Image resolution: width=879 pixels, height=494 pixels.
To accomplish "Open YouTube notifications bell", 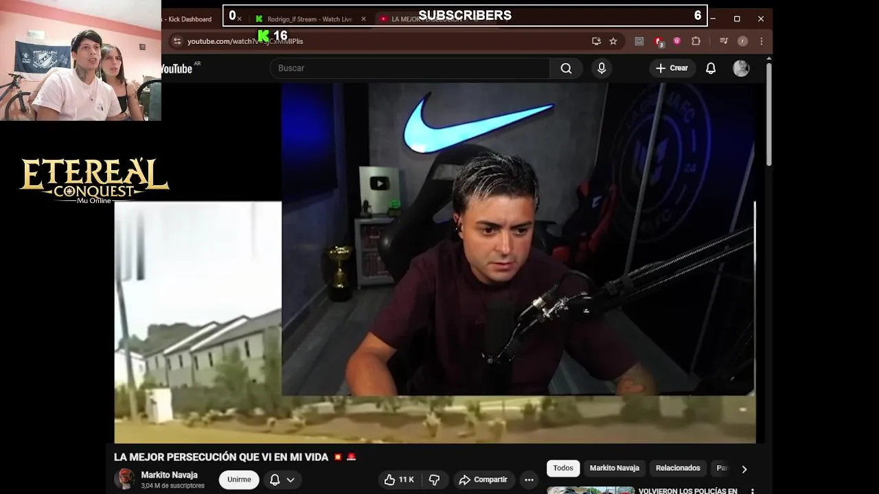I will click(x=711, y=68).
